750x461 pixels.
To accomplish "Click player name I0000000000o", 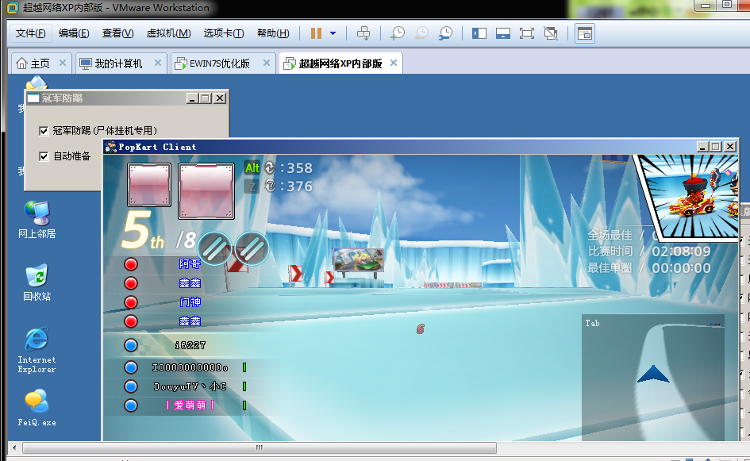I will [190, 367].
